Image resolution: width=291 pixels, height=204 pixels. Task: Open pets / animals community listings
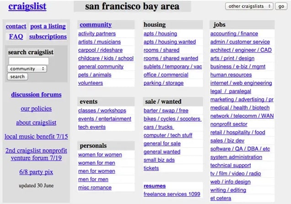tap(95, 75)
